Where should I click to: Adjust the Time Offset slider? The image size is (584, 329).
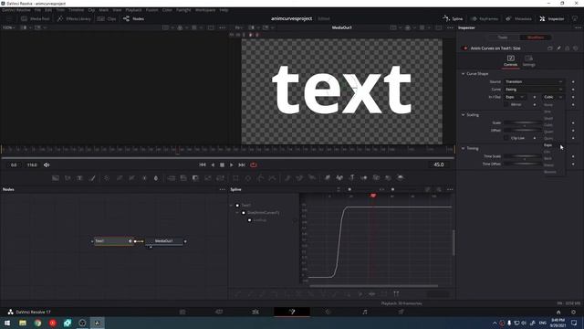[x=523, y=164]
